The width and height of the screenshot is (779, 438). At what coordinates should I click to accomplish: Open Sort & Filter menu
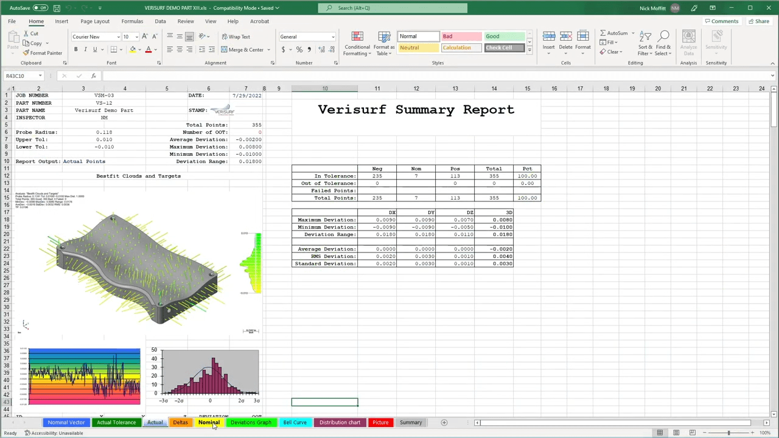(645, 43)
